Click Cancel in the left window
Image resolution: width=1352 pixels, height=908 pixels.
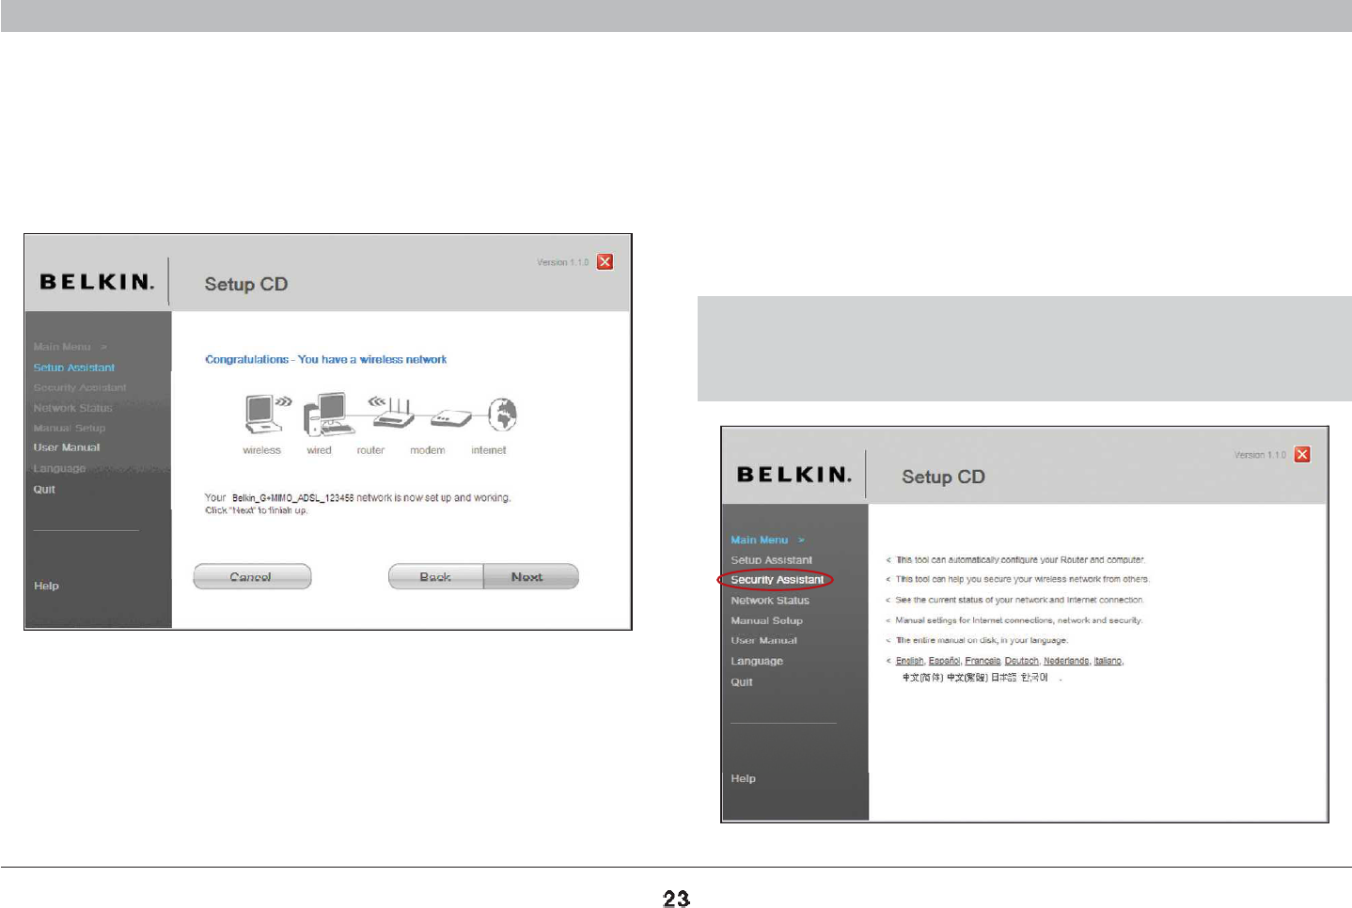pyautogui.click(x=252, y=576)
